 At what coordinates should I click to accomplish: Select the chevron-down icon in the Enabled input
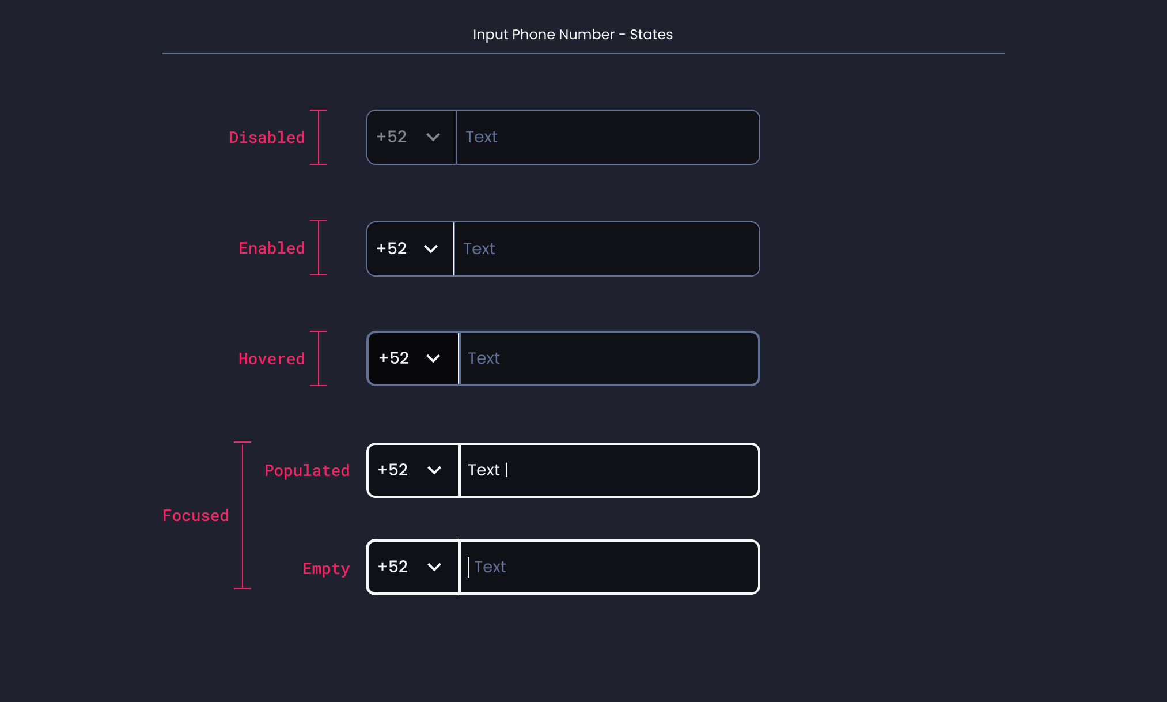click(x=432, y=248)
